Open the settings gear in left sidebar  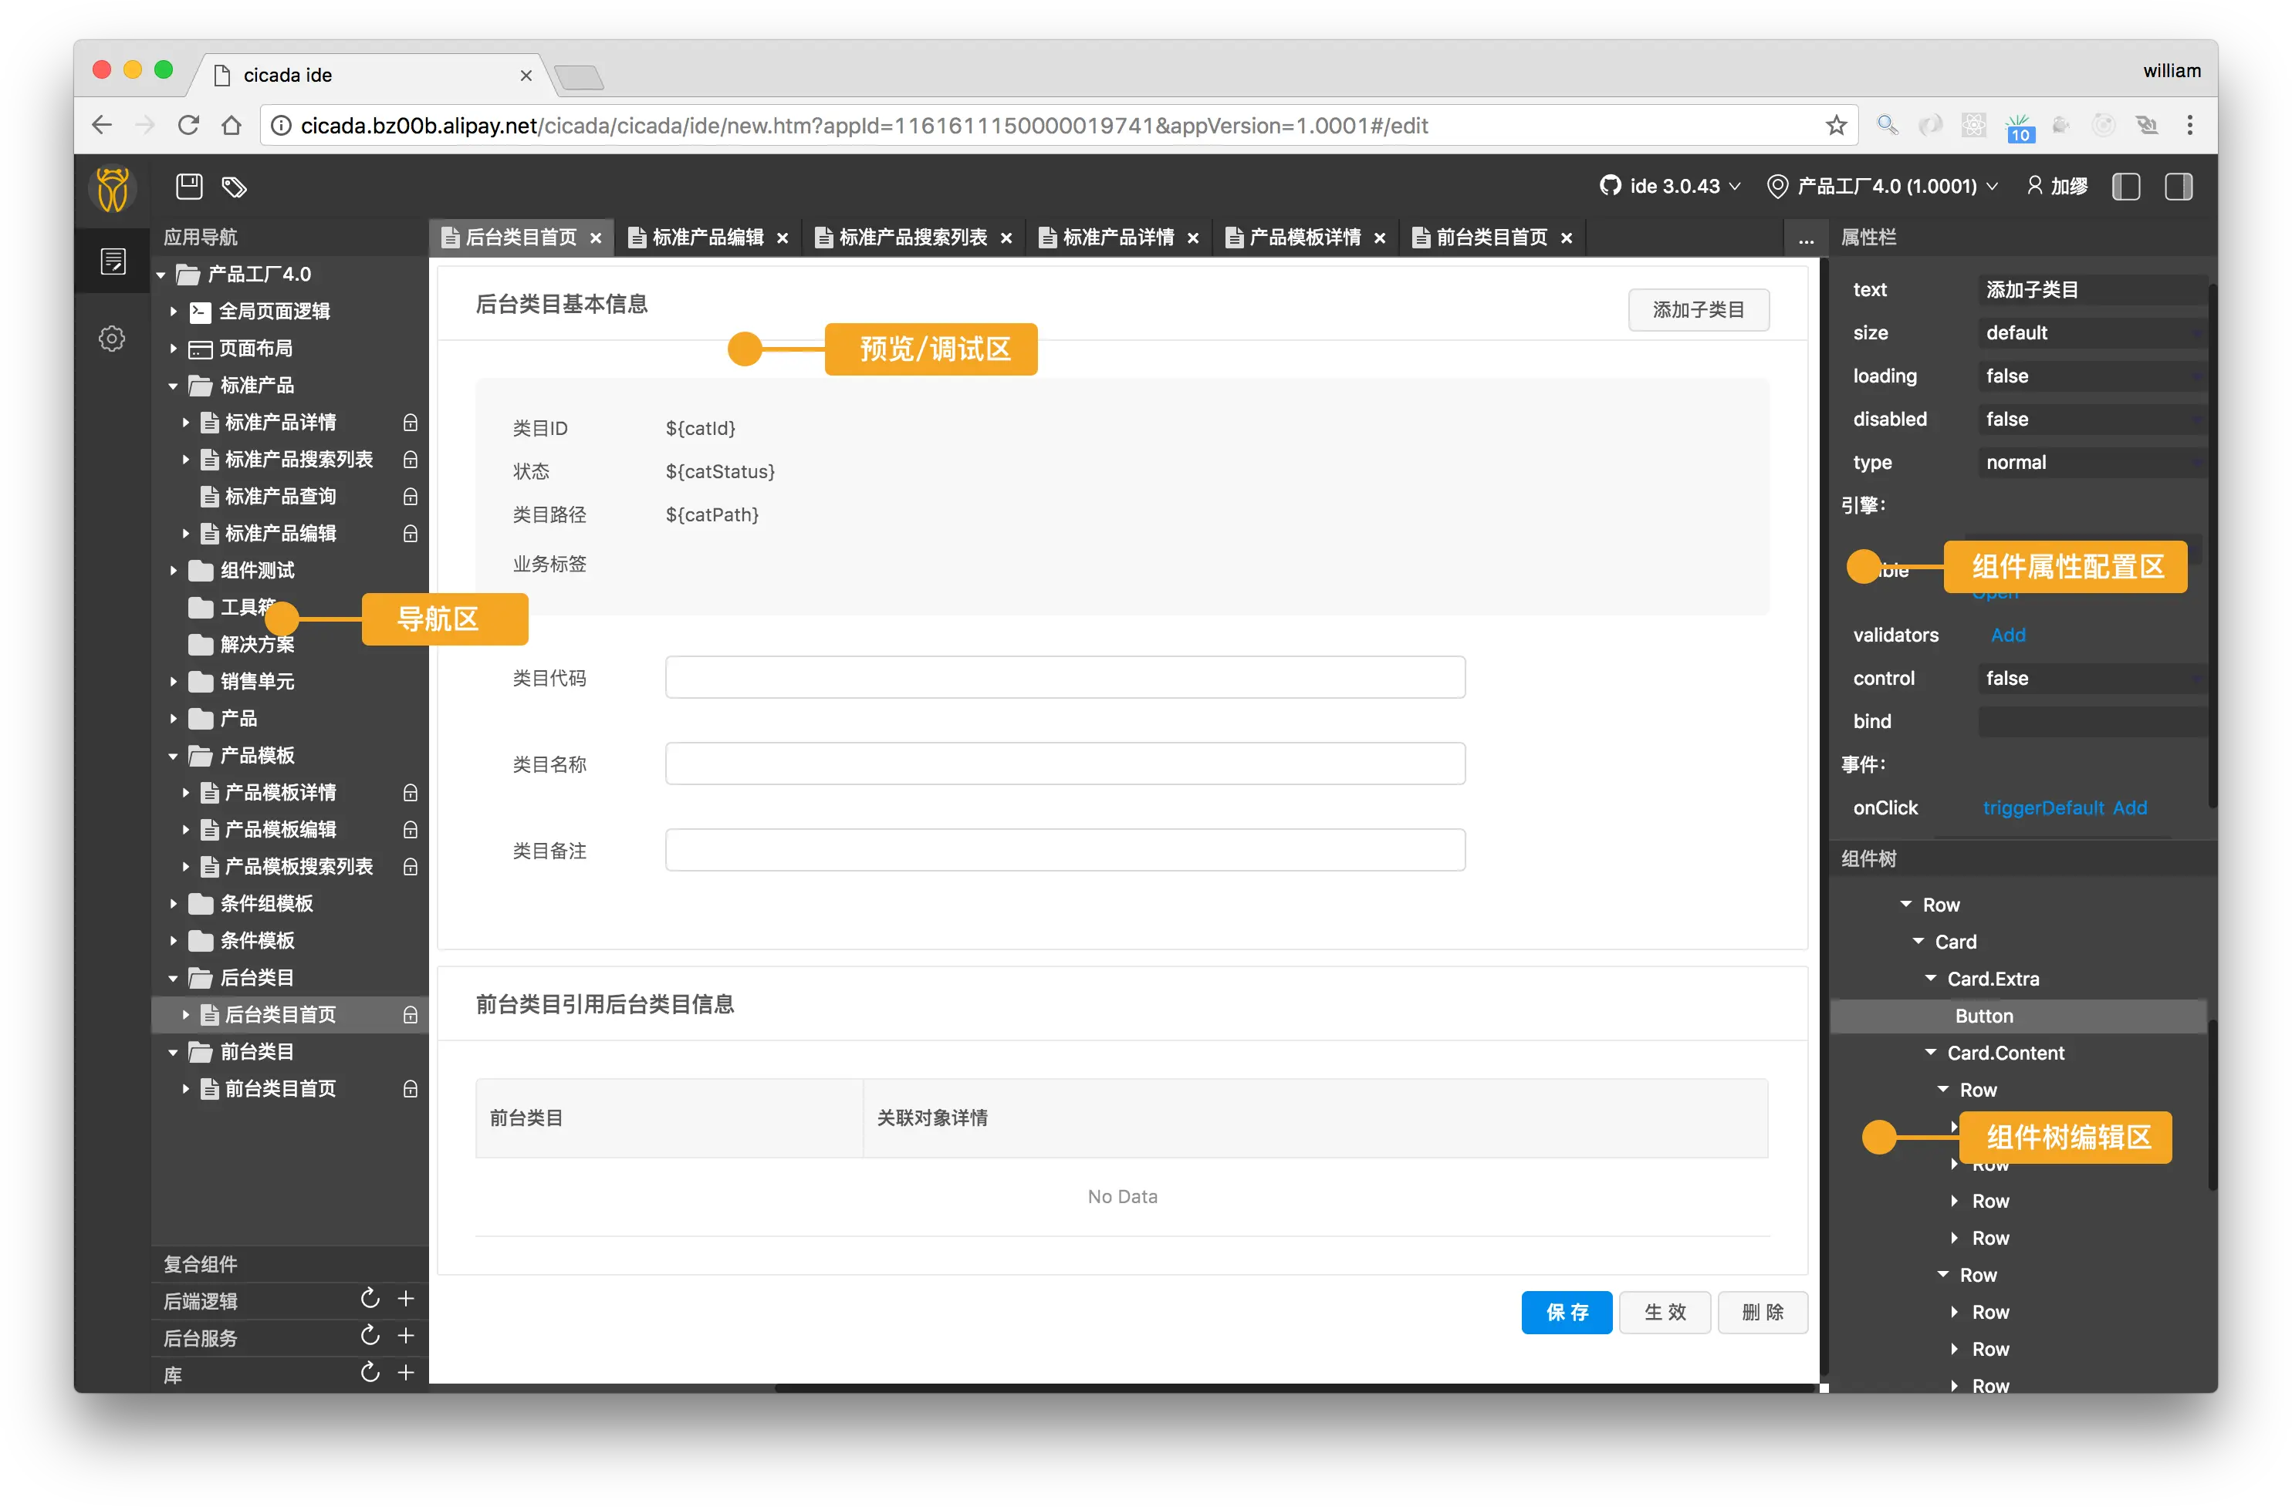[x=112, y=339]
